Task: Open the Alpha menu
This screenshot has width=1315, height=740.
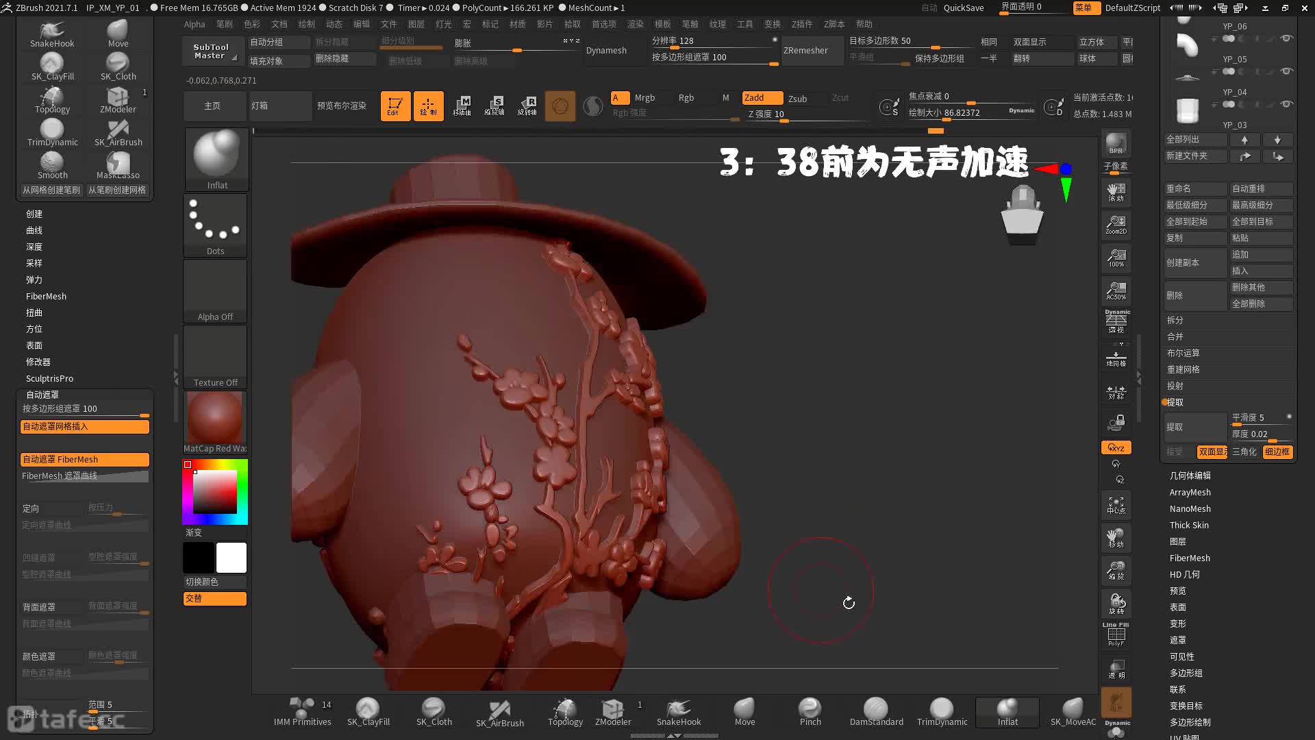Action: click(195, 24)
